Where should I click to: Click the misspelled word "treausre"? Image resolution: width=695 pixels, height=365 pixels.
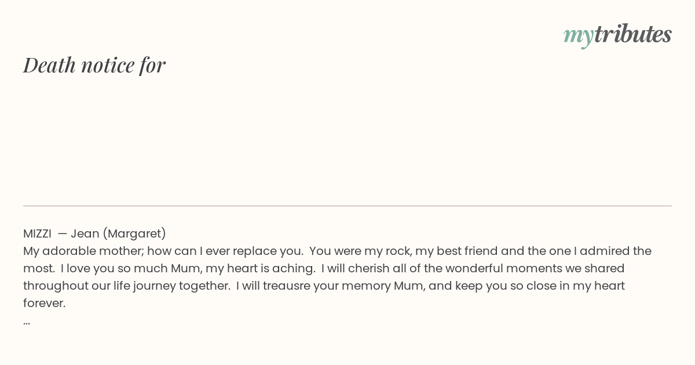point(286,286)
